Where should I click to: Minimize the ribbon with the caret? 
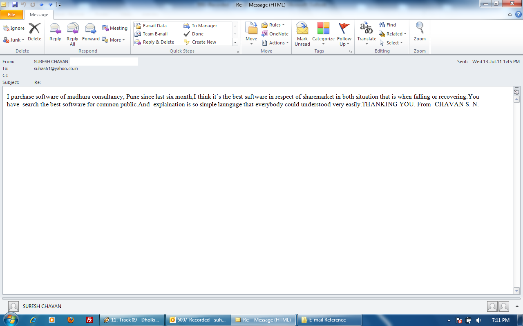(510, 15)
